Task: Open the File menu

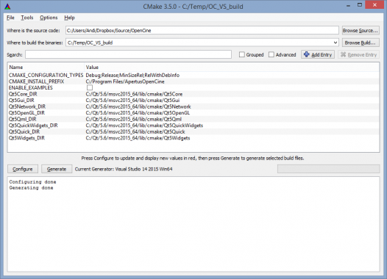Action: pyautogui.click(x=10, y=18)
